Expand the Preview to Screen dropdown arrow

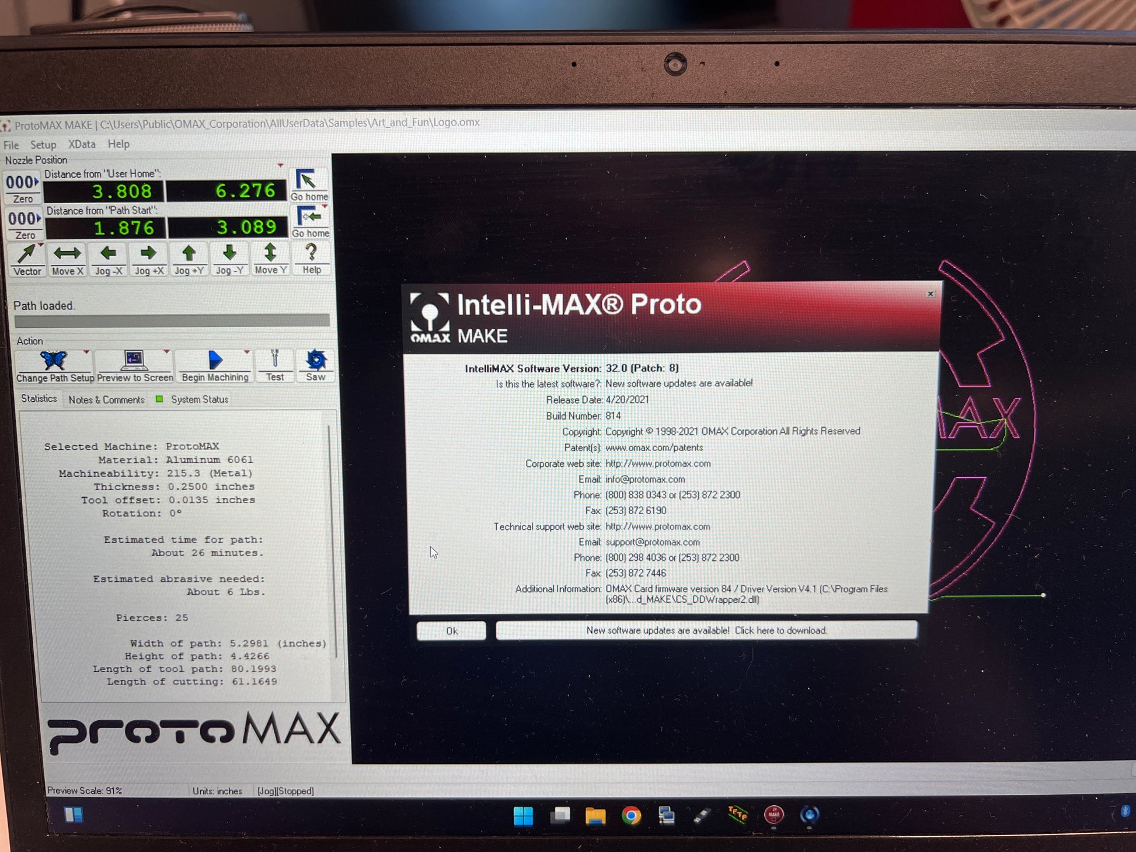tap(166, 352)
